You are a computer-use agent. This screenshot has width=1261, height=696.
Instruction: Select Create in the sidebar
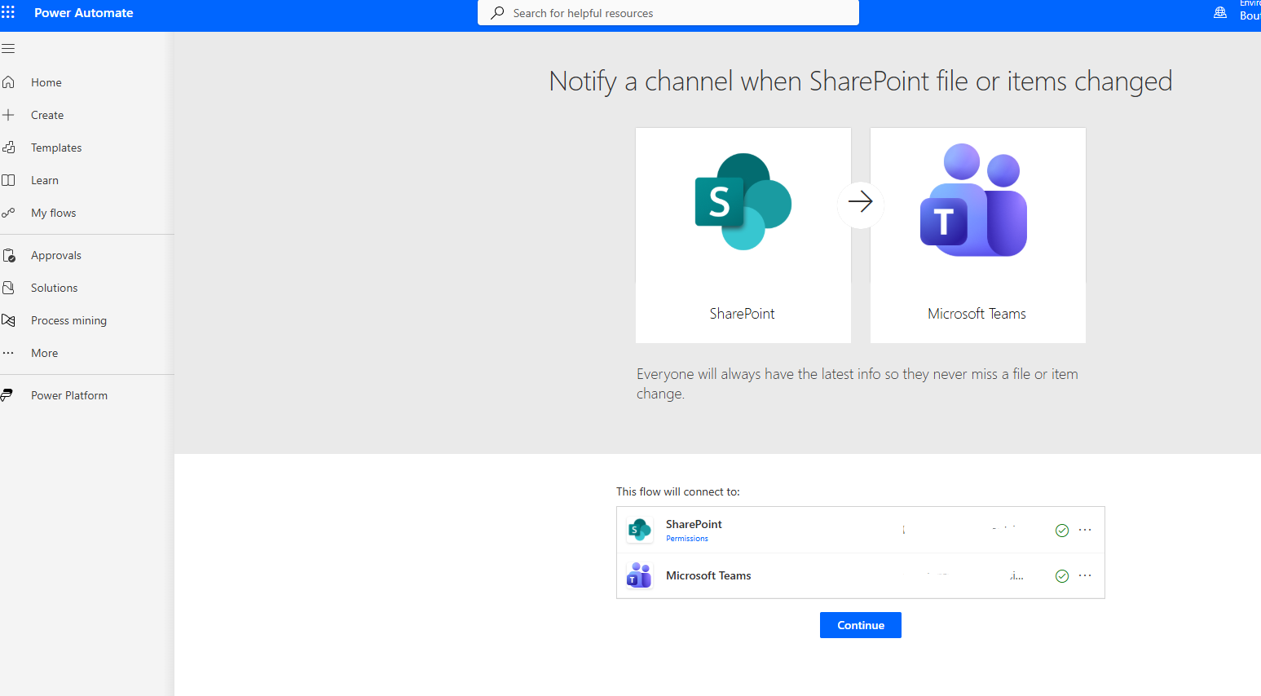point(47,115)
